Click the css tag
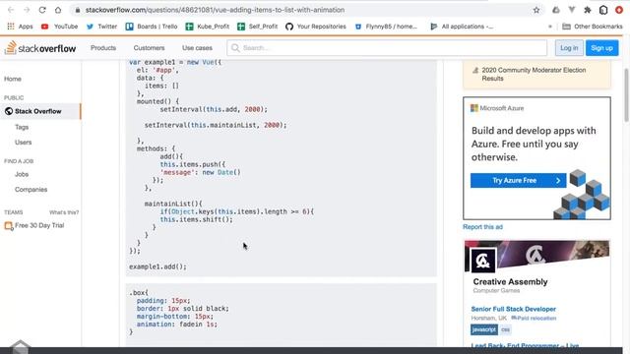 click(x=505, y=329)
